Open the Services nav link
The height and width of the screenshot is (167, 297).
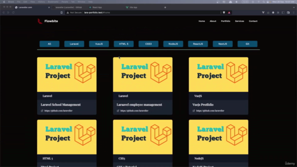point(239,21)
